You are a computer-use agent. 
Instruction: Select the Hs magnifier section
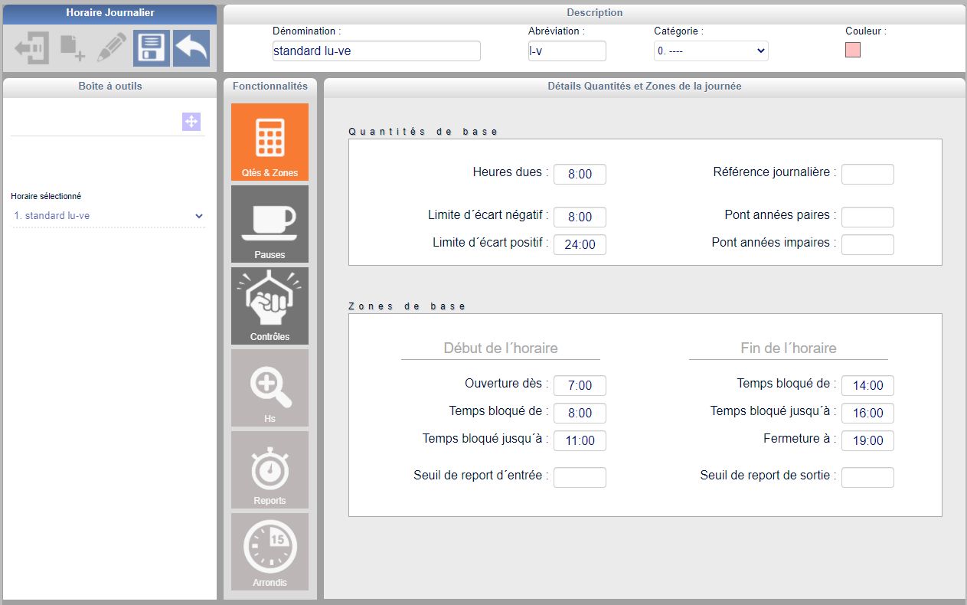(x=270, y=388)
